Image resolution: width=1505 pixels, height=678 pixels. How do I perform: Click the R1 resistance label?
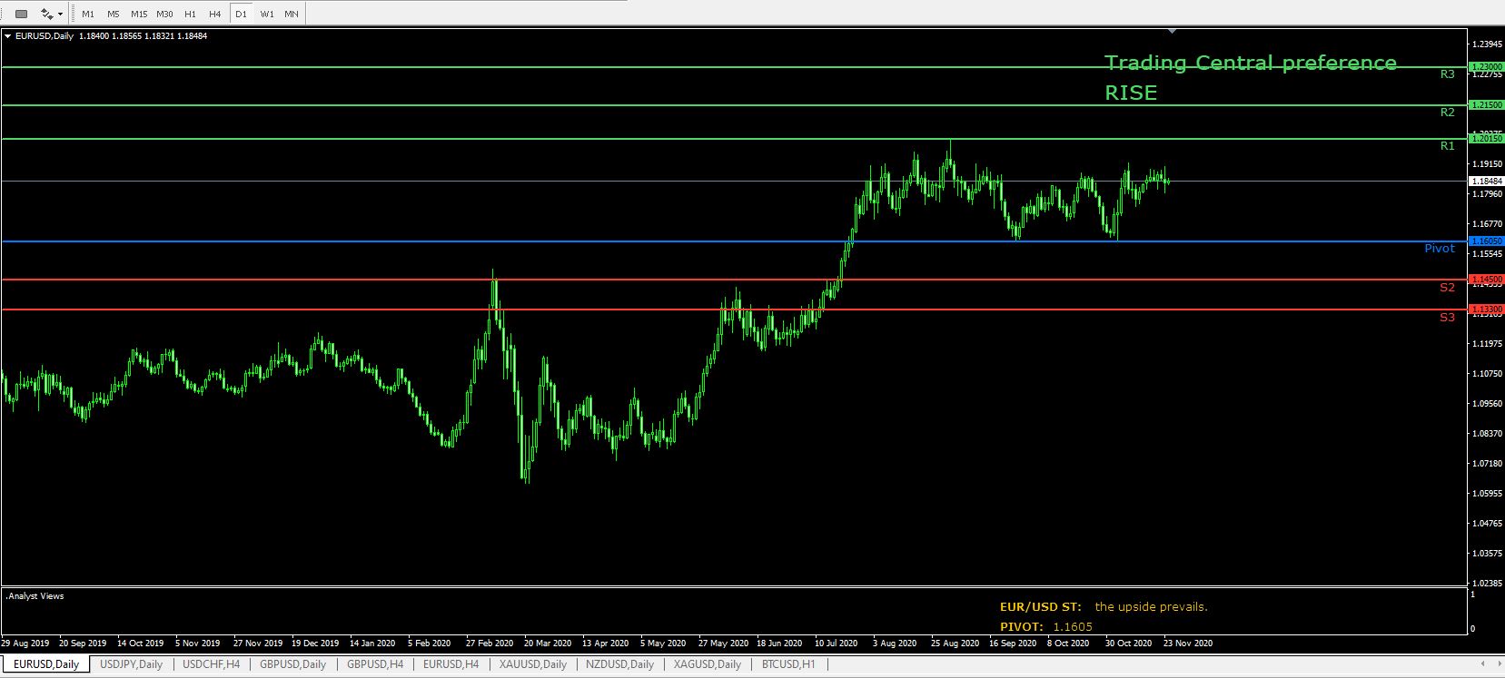click(x=1447, y=146)
